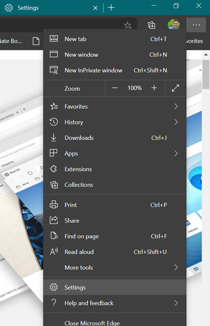Expand Help and feedback submenu chevron
This screenshot has height=326, width=210.
[176, 303]
